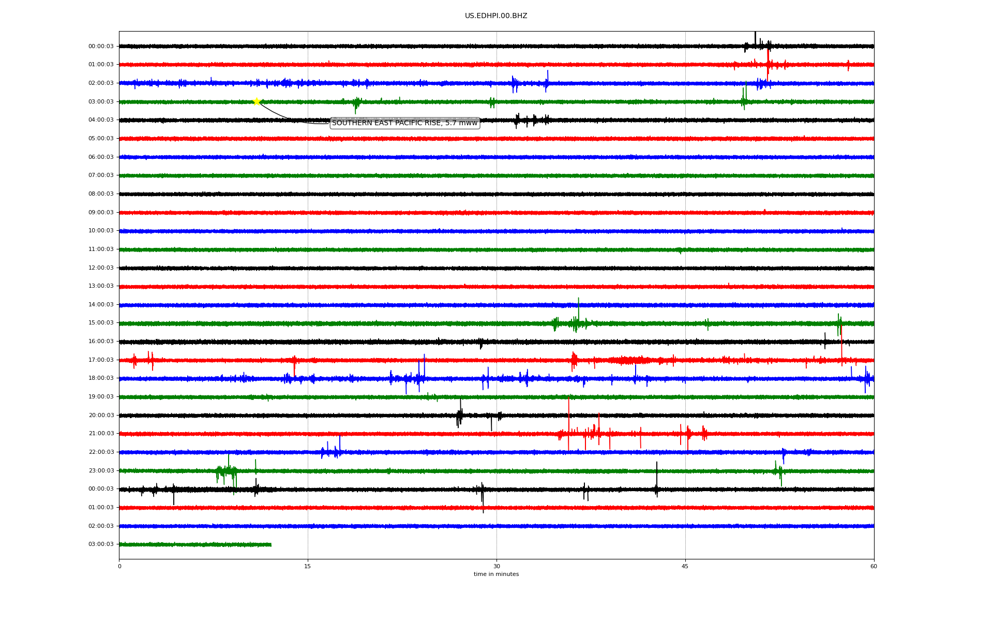Click the plot title US.EDHPI.00.BHZ
The height and width of the screenshot is (621, 993).
496,16
